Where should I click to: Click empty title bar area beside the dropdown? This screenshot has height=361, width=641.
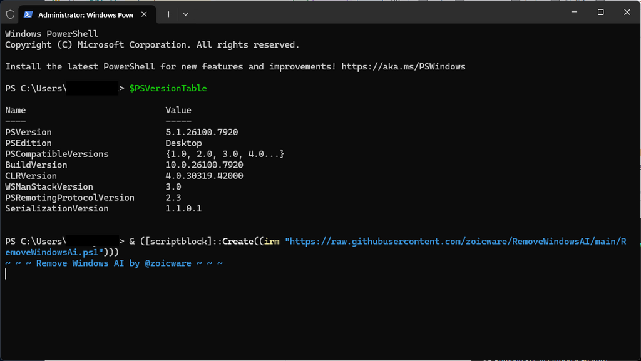376,13
